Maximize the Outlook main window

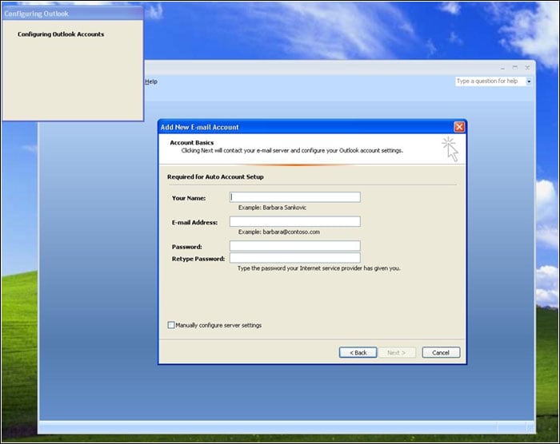pyautogui.click(x=515, y=67)
